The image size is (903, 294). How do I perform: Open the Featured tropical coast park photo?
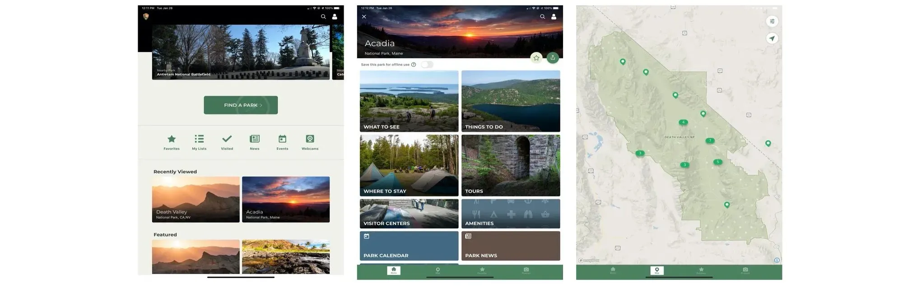286,257
